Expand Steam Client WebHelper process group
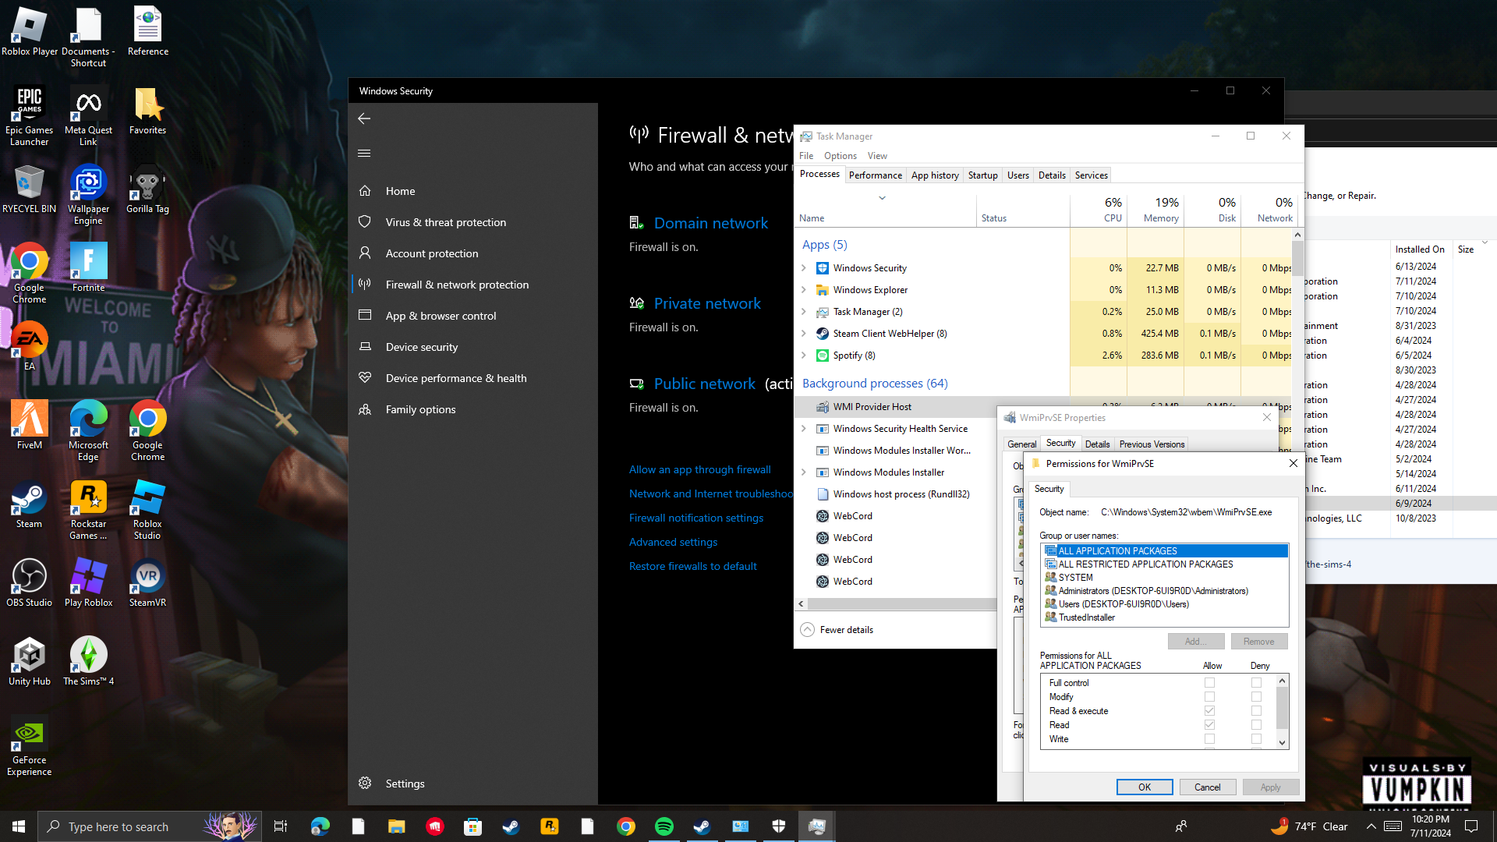Viewport: 1497px width, 842px height. tap(804, 334)
